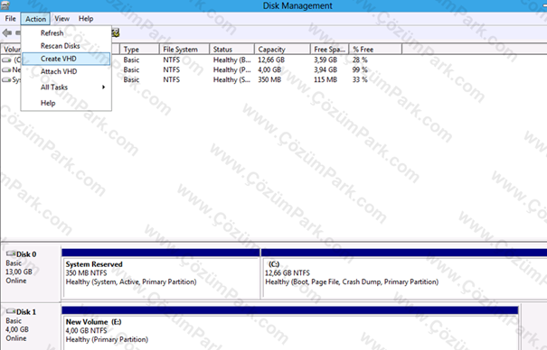The width and height of the screenshot is (547, 350).
Task: Click the 115 MB free space cell
Action: point(325,80)
